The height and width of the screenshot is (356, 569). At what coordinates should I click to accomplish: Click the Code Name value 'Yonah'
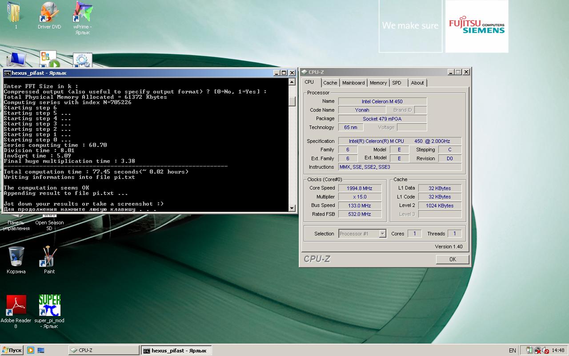pos(362,110)
